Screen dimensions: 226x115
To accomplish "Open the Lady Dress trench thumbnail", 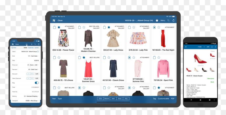I will [x=113, y=39].
